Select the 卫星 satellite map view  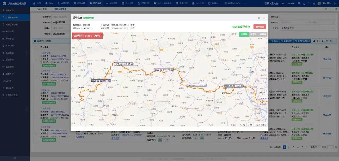249,125
